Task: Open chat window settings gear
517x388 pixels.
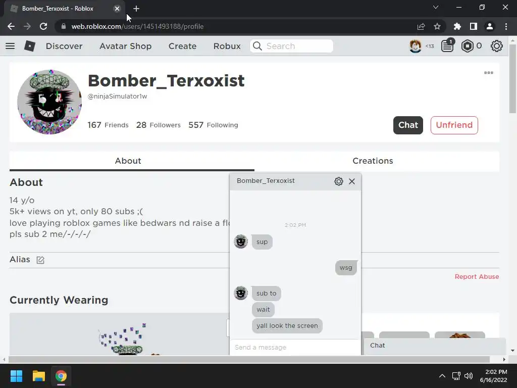Action: 339,181
